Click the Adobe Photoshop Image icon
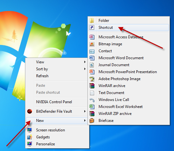 coord(92,79)
